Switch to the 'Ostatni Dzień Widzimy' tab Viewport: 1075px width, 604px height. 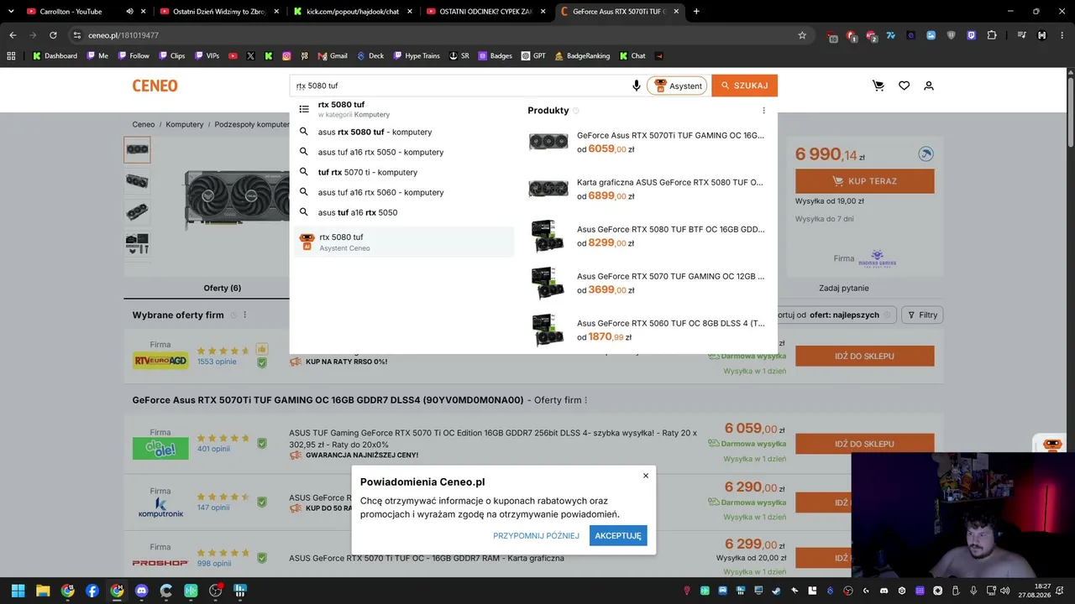218,12
